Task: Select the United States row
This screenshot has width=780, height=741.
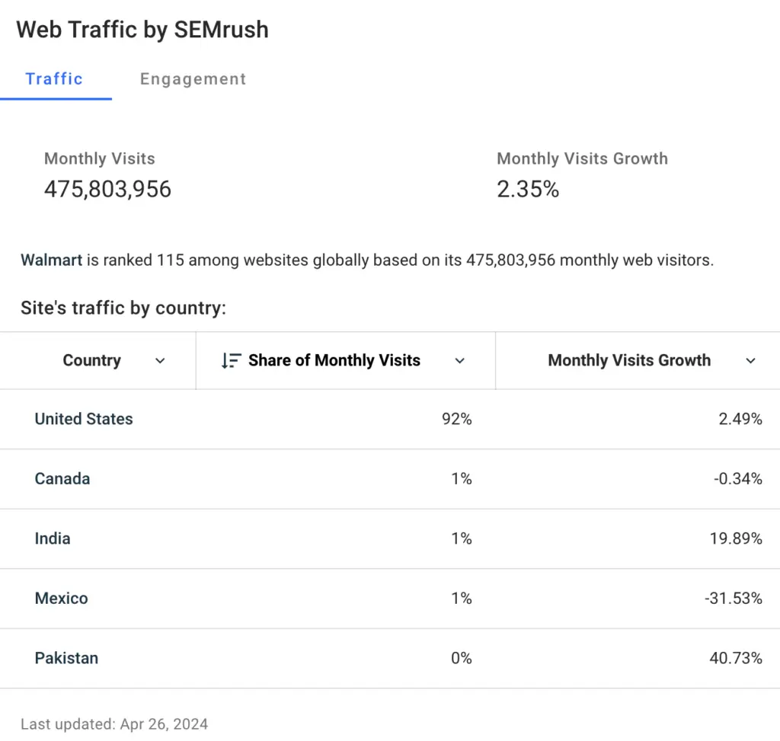Action: [83, 419]
